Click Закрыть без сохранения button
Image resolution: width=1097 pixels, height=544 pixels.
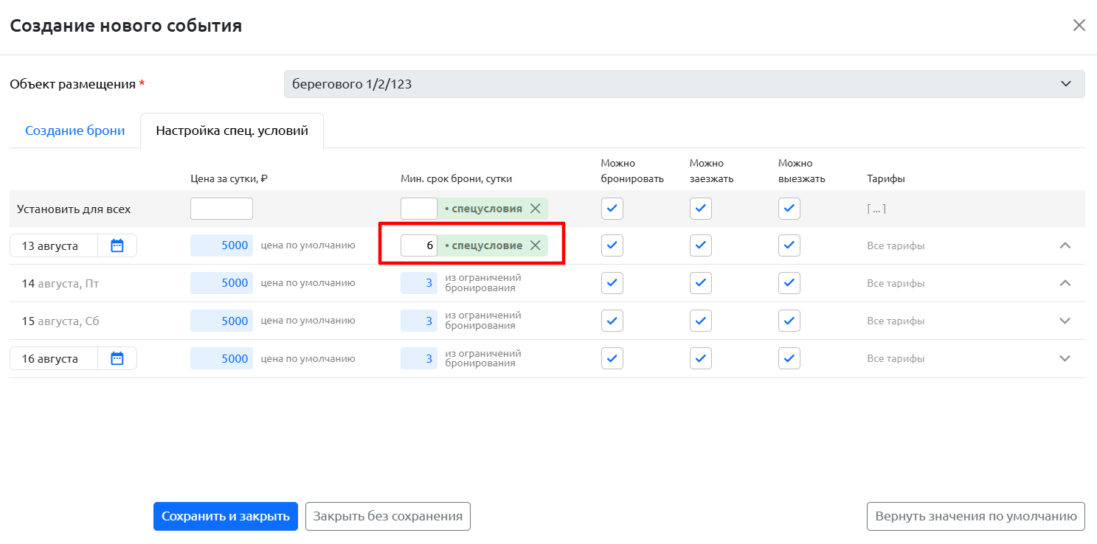[x=388, y=516]
